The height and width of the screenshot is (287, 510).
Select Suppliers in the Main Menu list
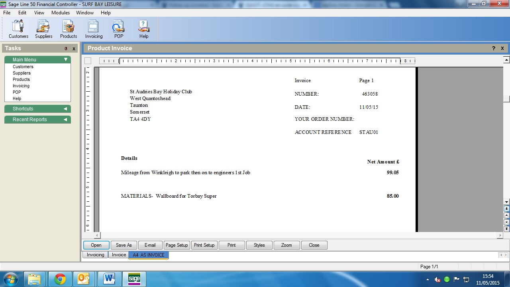click(22, 73)
